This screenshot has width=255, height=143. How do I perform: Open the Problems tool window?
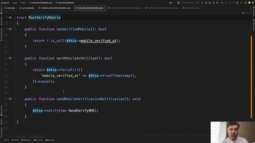pos(26,140)
